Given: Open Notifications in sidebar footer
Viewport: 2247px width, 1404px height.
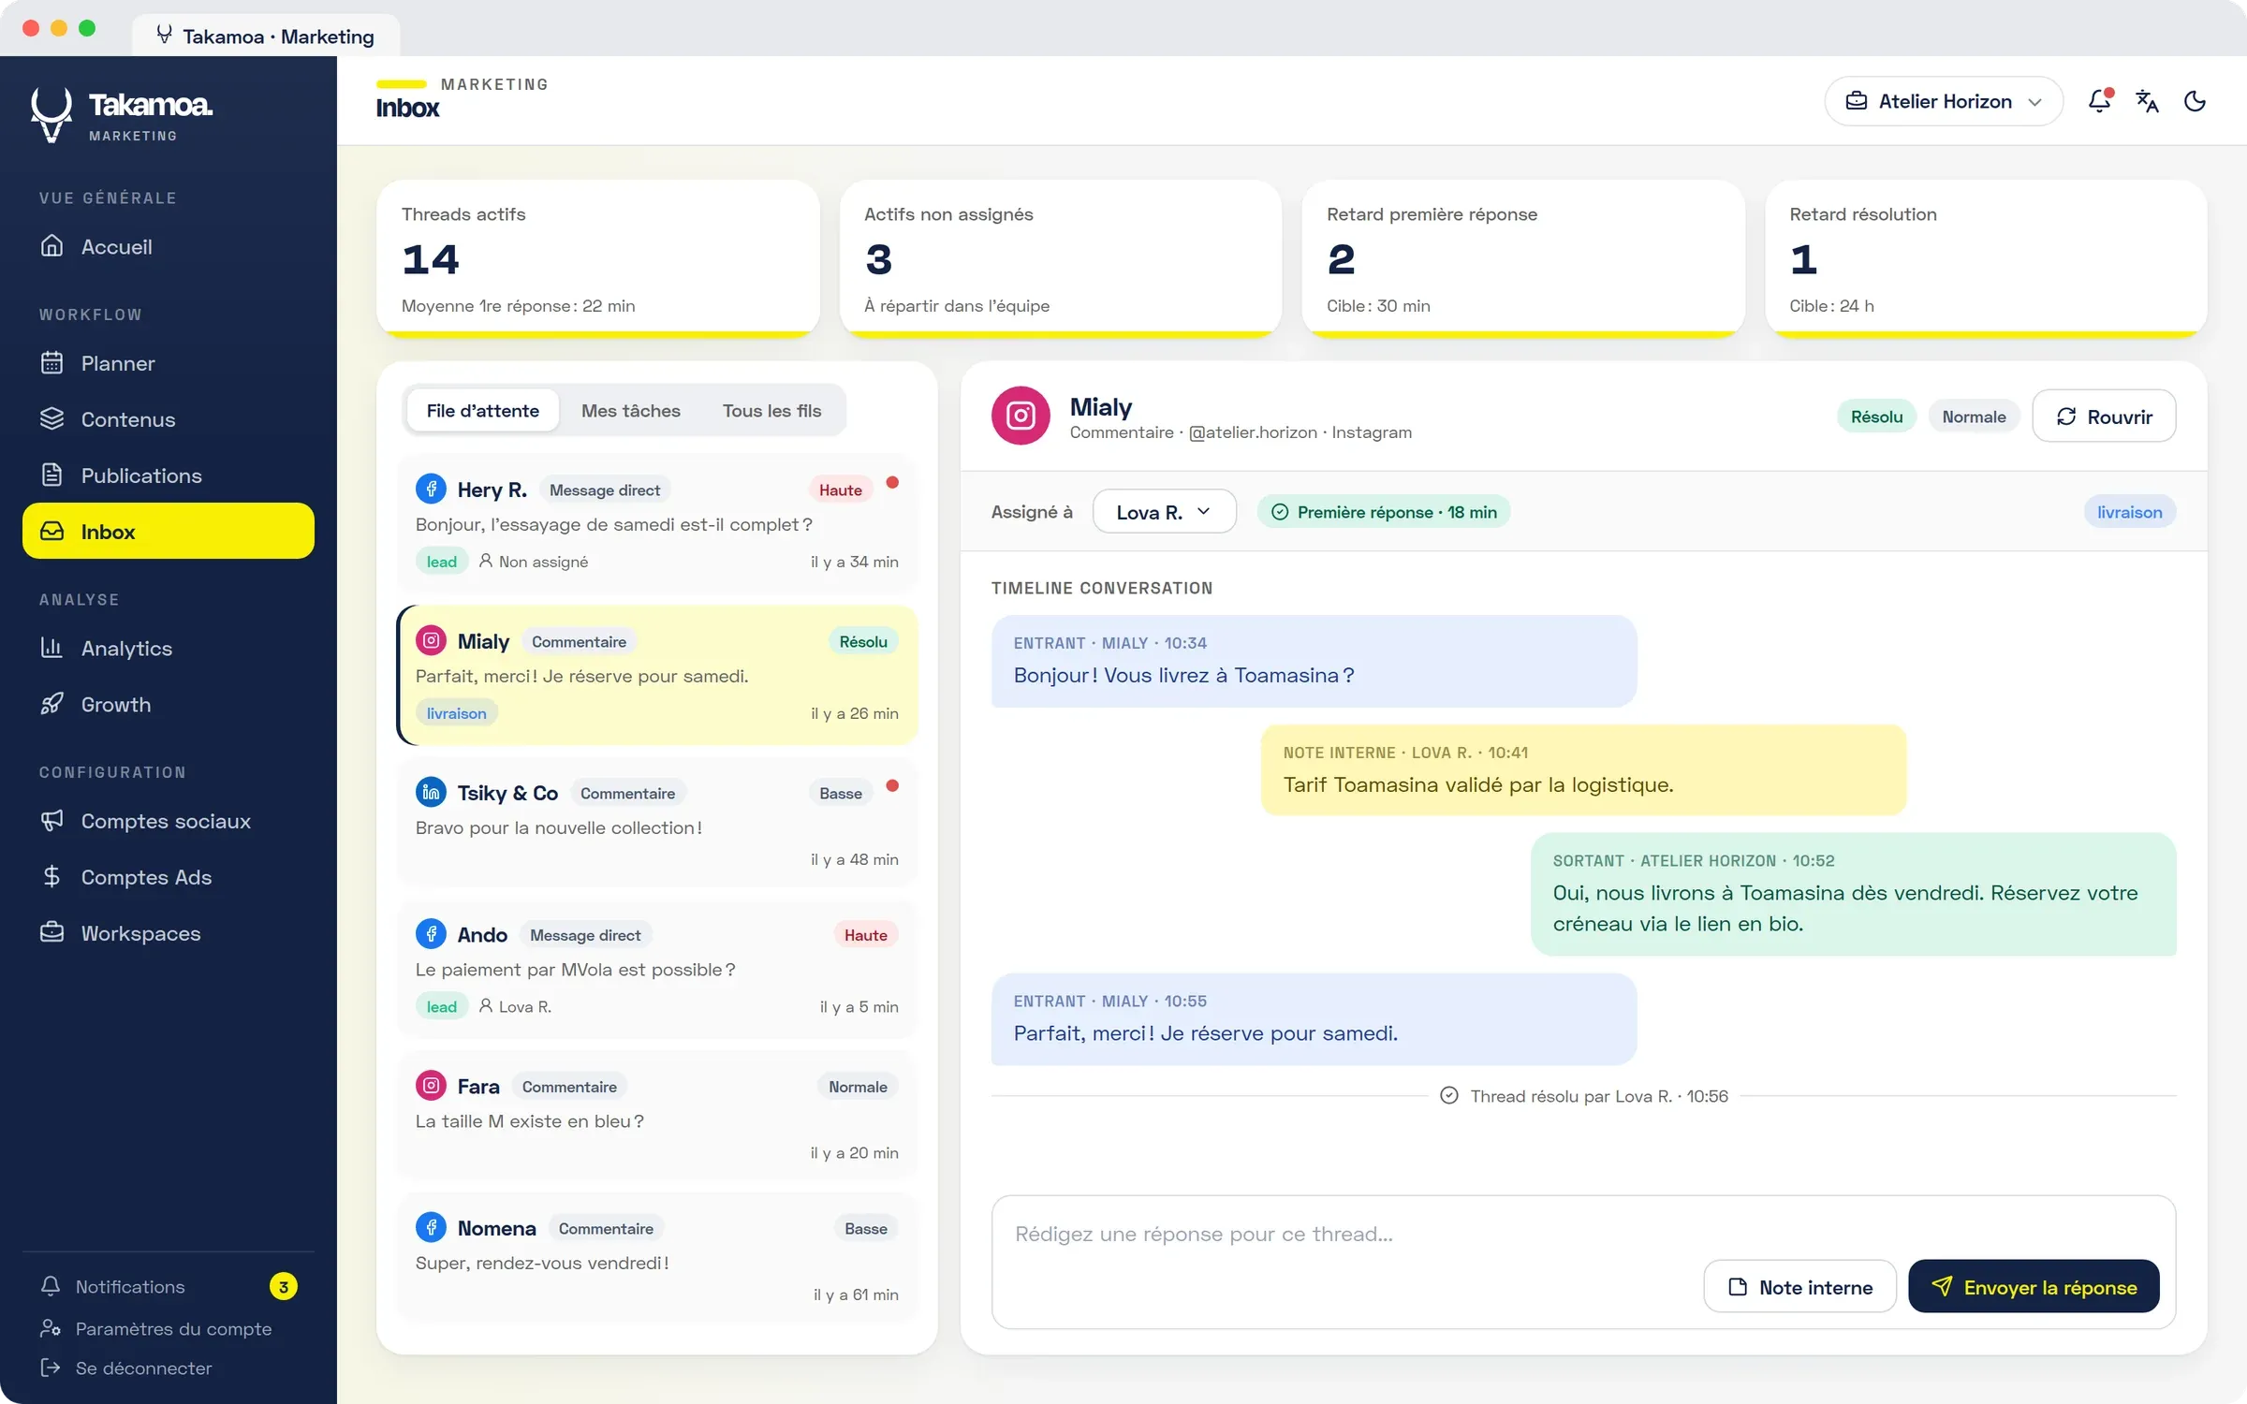Looking at the screenshot, I should [x=169, y=1286].
